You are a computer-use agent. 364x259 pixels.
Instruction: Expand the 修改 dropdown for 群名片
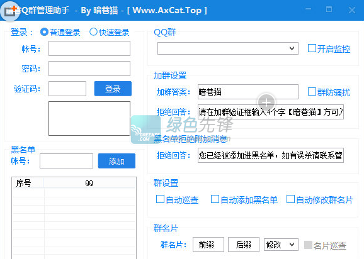pos(281,244)
